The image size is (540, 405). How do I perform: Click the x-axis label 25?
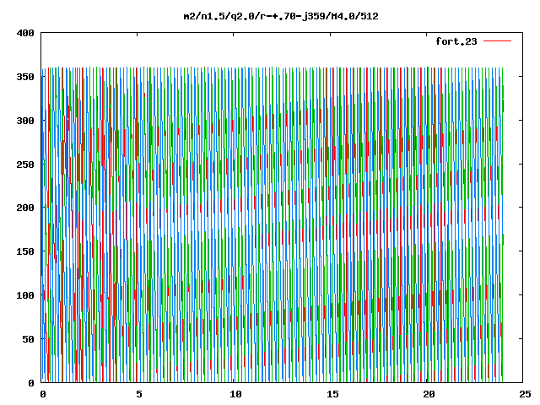(525, 394)
